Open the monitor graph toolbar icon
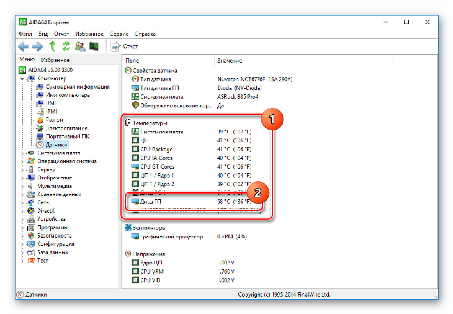 coord(94,46)
